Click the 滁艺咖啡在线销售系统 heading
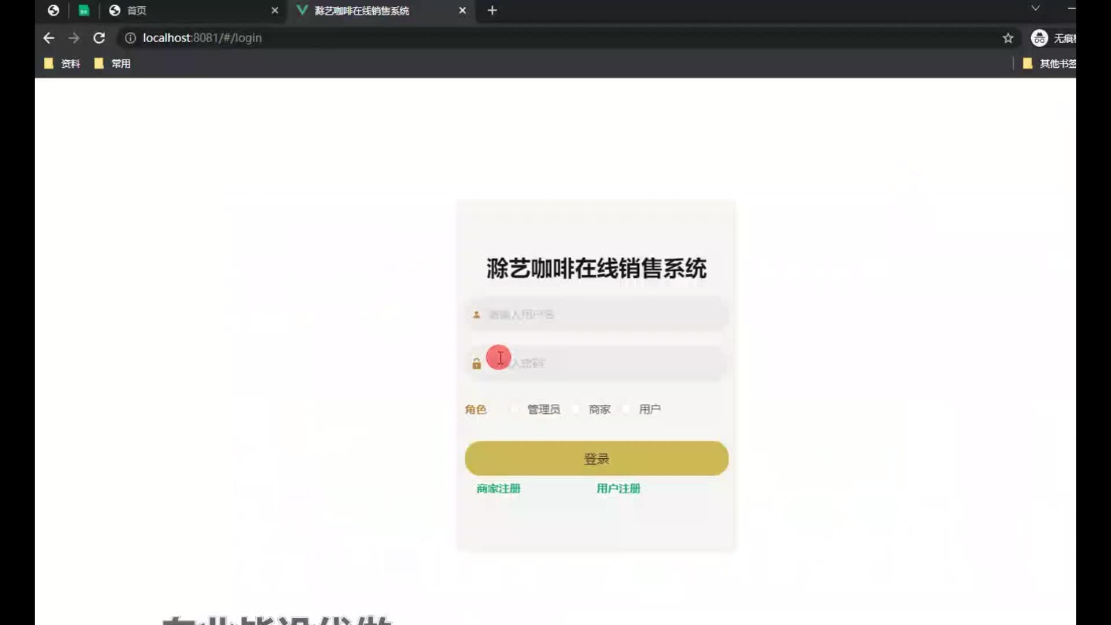Screen dimensions: 1111x625 [597, 269]
